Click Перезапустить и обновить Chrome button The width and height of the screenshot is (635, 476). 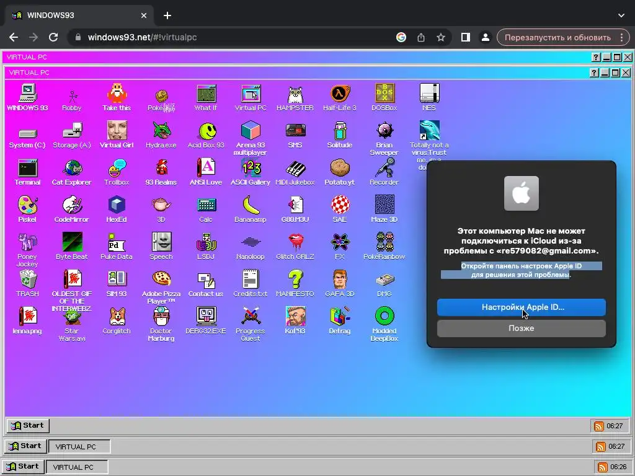coord(557,38)
